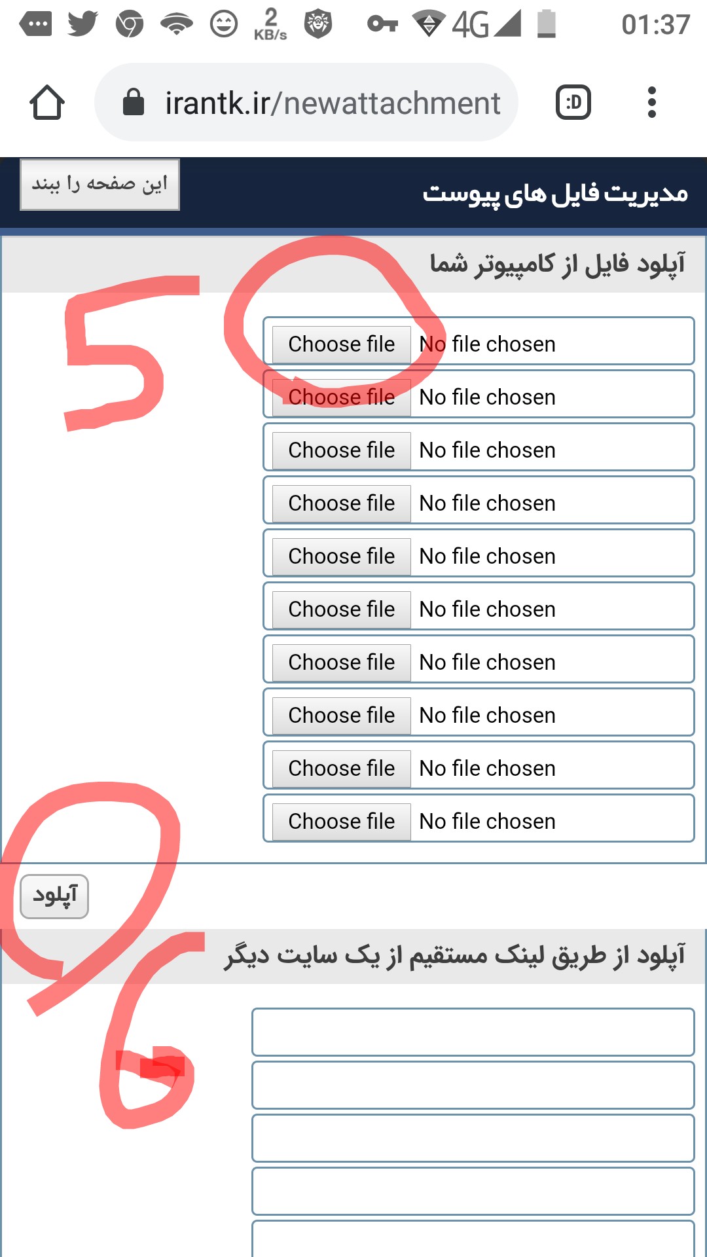Click the last Choose file button
707x1257 pixels.
tap(341, 822)
